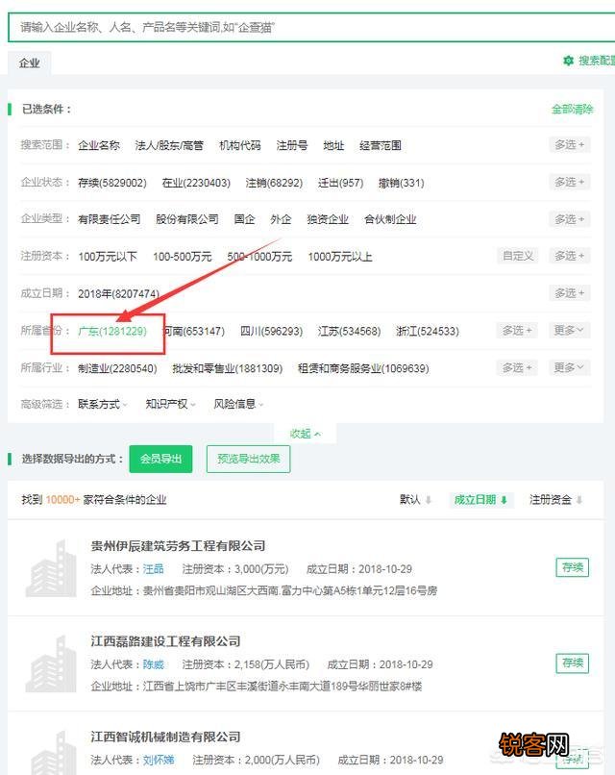The height and width of the screenshot is (775, 615).
Task: Click the 会员导出 button
Action: click(160, 460)
